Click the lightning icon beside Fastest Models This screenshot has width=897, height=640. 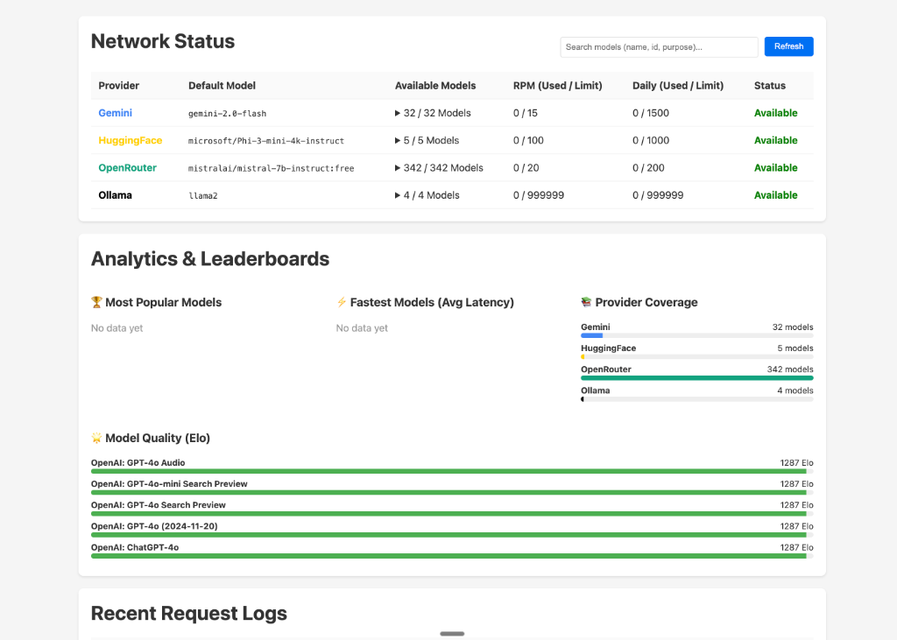[x=342, y=302]
